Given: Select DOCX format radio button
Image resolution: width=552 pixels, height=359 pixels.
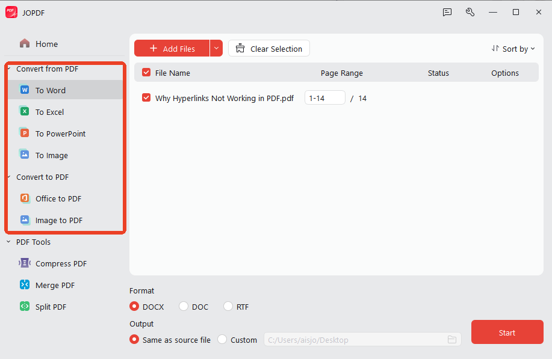Looking at the screenshot, I should pyautogui.click(x=134, y=306).
